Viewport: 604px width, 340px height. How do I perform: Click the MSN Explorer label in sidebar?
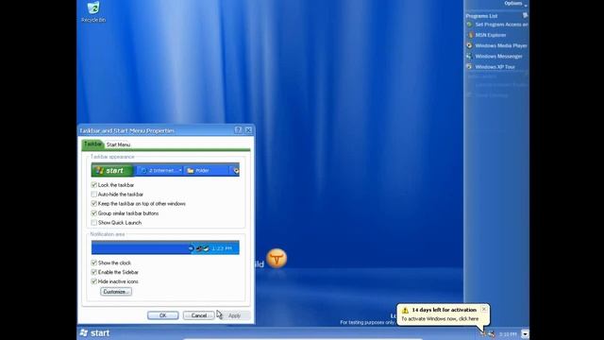[x=491, y=35]
